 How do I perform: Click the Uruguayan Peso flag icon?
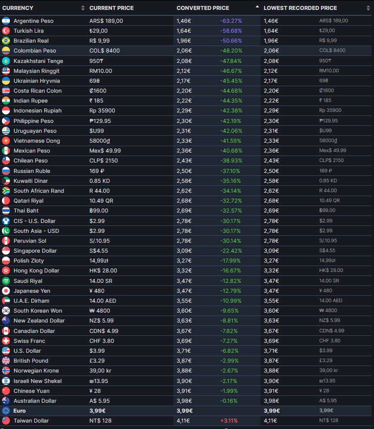[x=6, y=131]
